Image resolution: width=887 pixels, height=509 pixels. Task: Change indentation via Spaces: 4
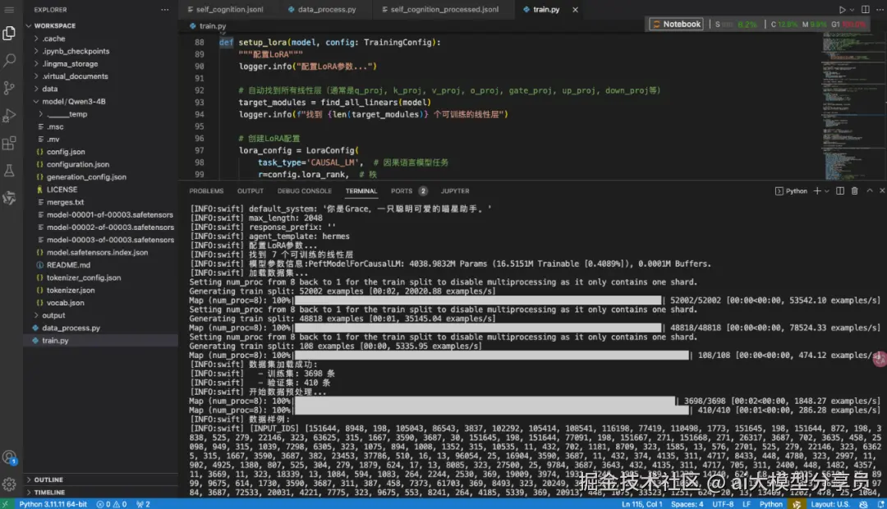(x=687, y=504)
